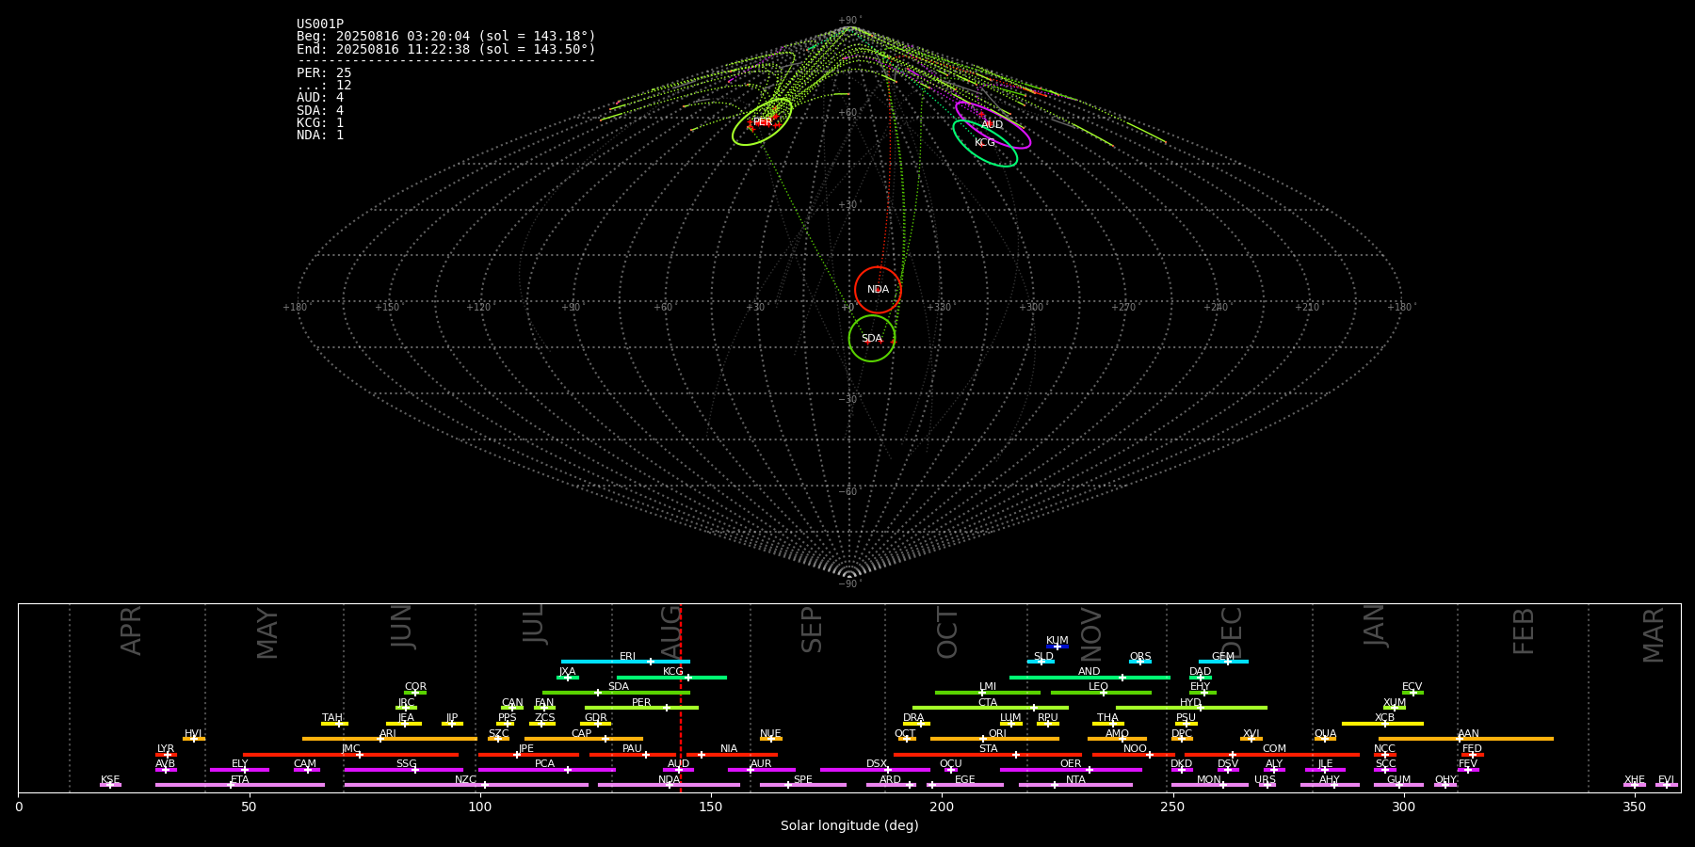Image resolution: width=1695 pixels, height=847 pixels.
Task: Click the ETA shower bar in timeline
Action: [240, 785]
